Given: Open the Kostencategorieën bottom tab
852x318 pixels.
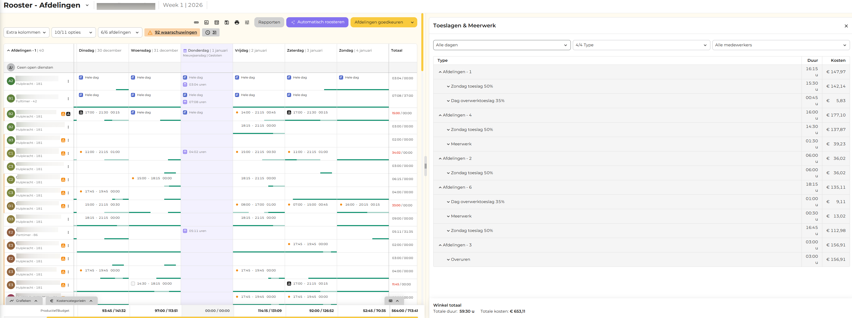Looking at the screenshot, I should (x=71, y=301).
